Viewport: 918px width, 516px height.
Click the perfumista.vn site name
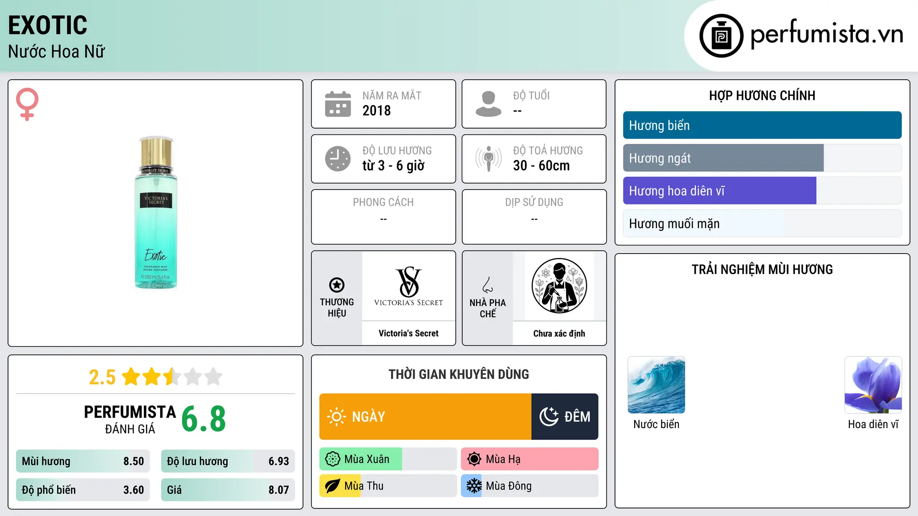827,34
